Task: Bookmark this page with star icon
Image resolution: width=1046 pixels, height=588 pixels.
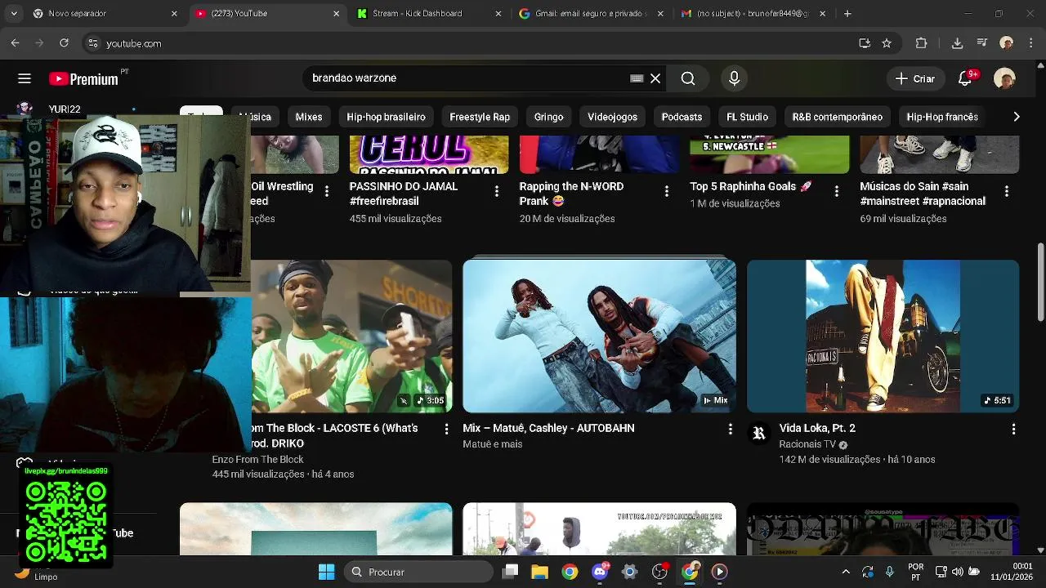Action: click(x=887, y=43)
